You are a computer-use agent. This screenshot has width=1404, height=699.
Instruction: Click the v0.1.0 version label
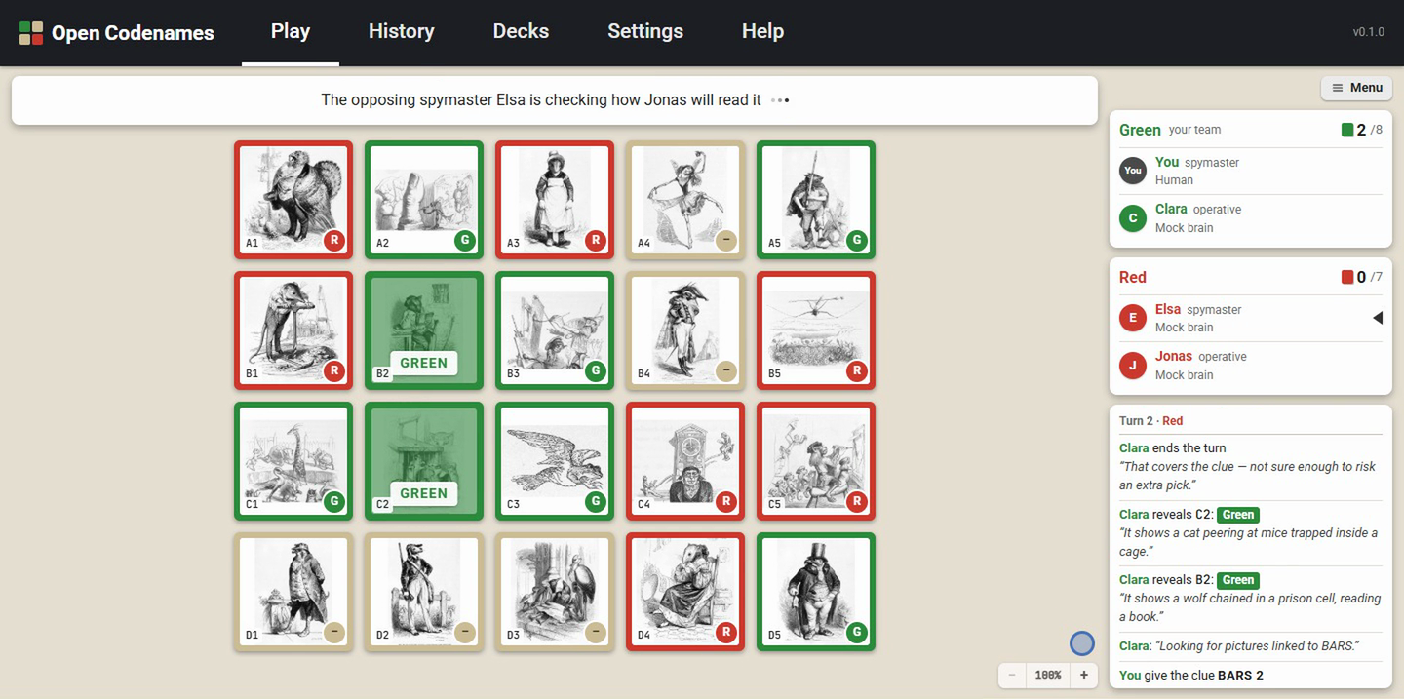[1368, 32]
